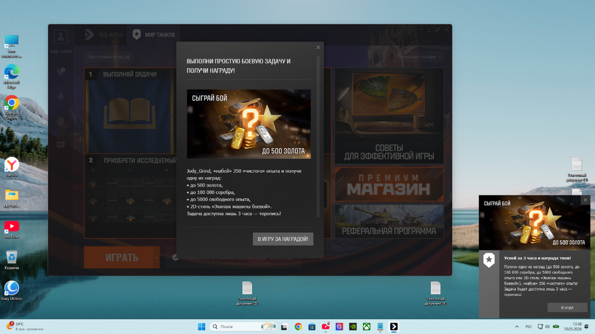Close the battle task popup dialog
The width and height of the screenshot is (595, 334).
pos(318,48)
